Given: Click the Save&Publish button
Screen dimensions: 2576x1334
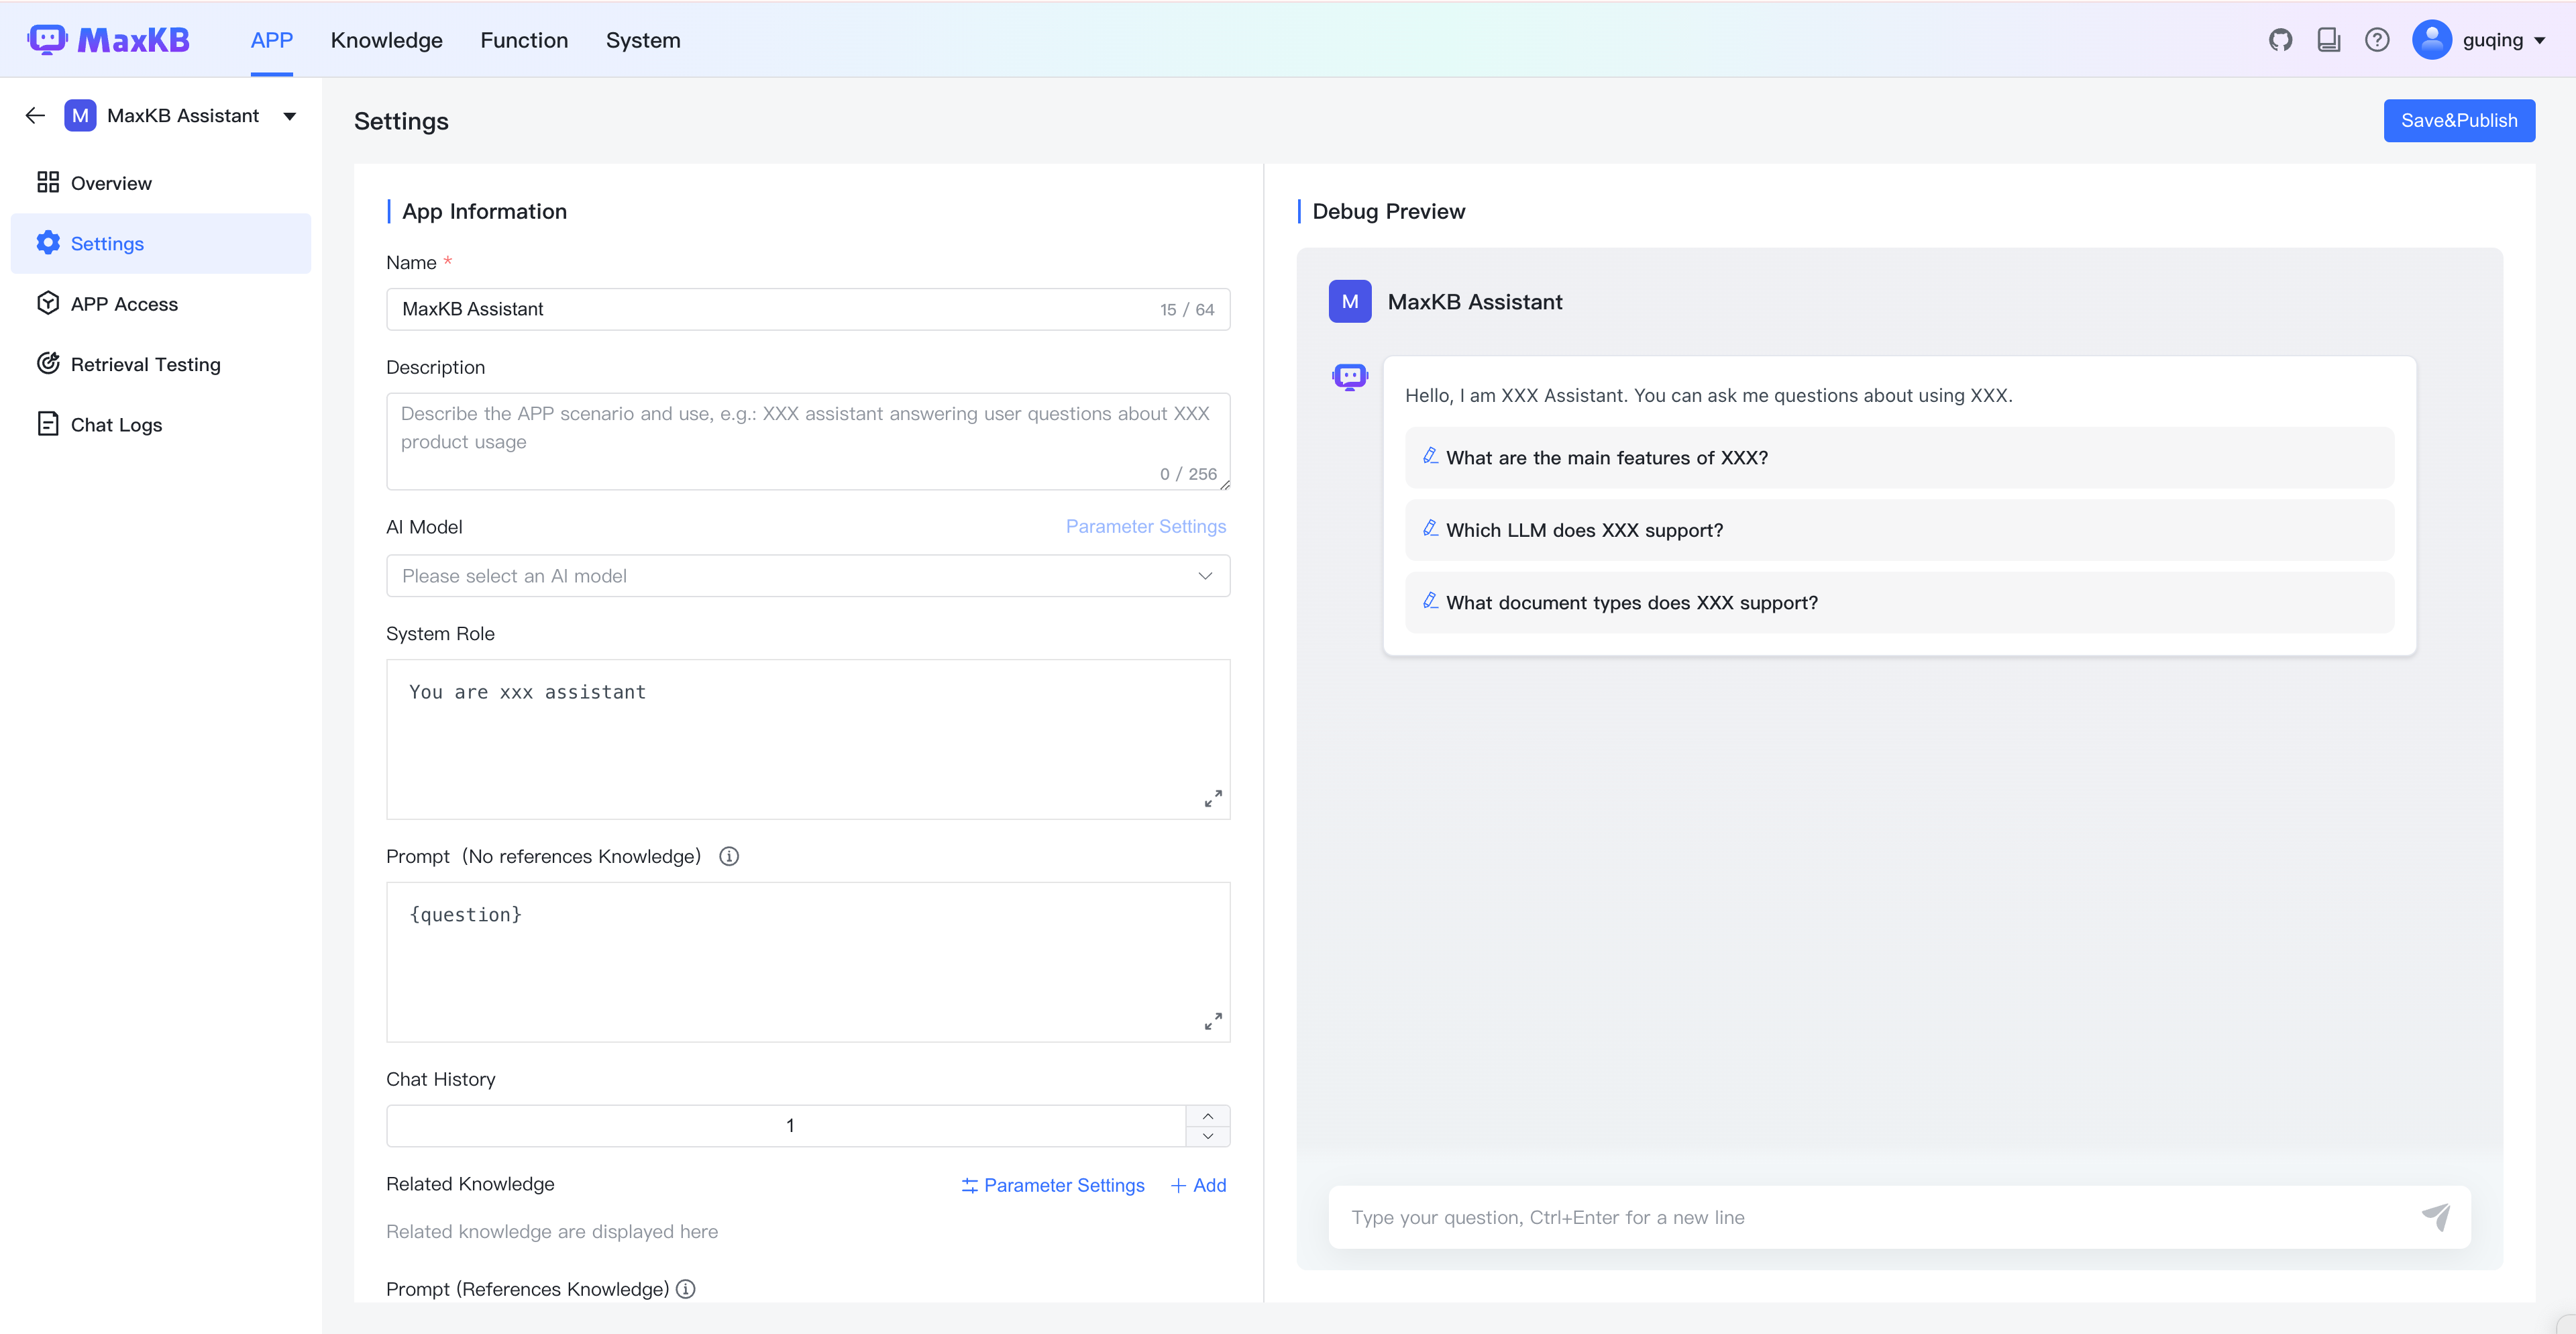Looking at the screenshot, I should [2459, 120].
